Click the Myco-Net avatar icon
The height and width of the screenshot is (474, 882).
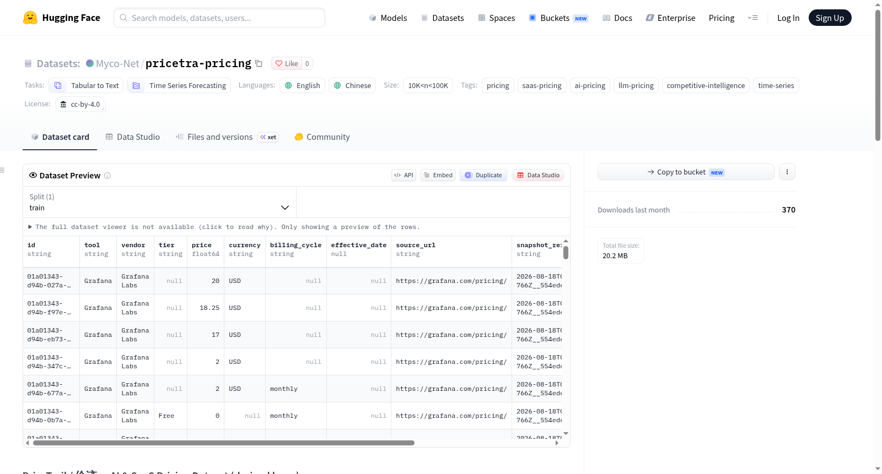(90, 63)
